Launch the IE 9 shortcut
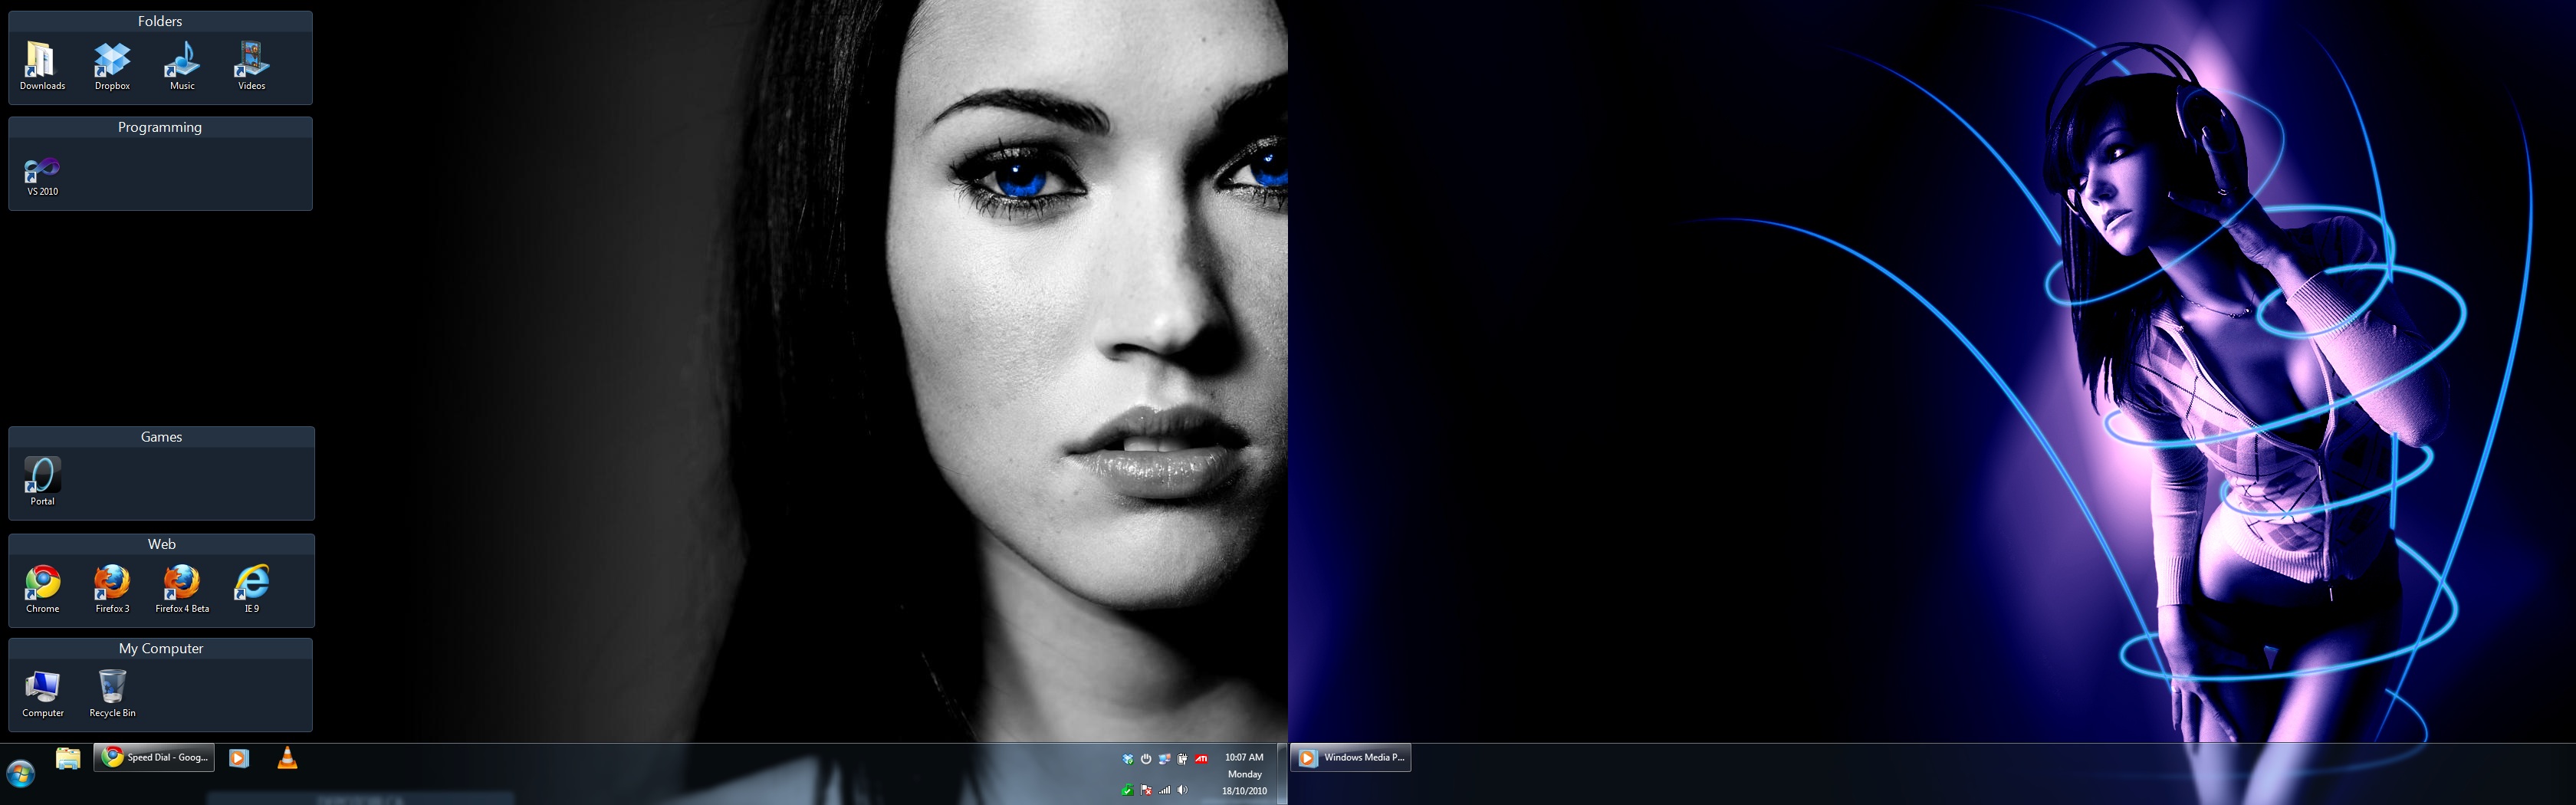Screen dimensions: 2576x805 [x=251, y=588]
